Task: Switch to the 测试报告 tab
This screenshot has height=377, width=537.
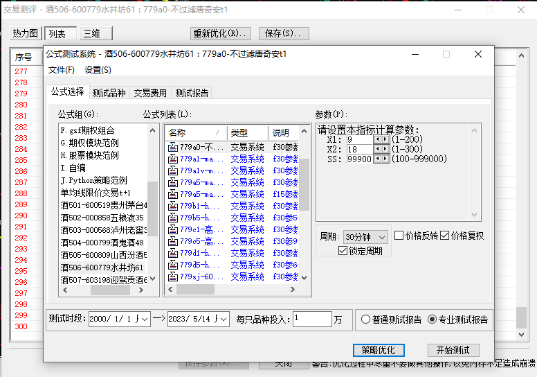Action: 192,93
